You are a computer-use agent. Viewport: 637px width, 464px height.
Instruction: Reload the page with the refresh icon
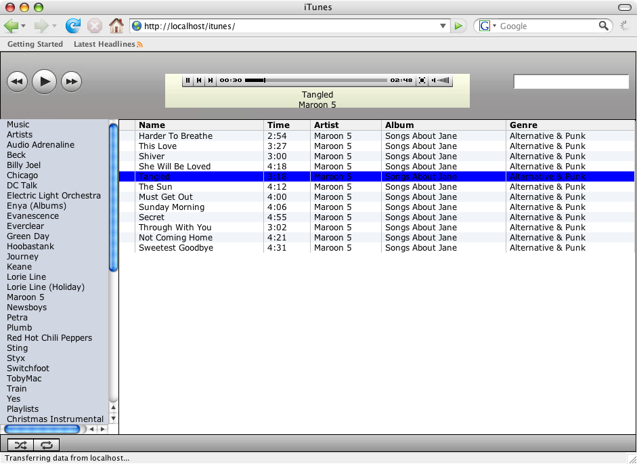click(73, 26)
